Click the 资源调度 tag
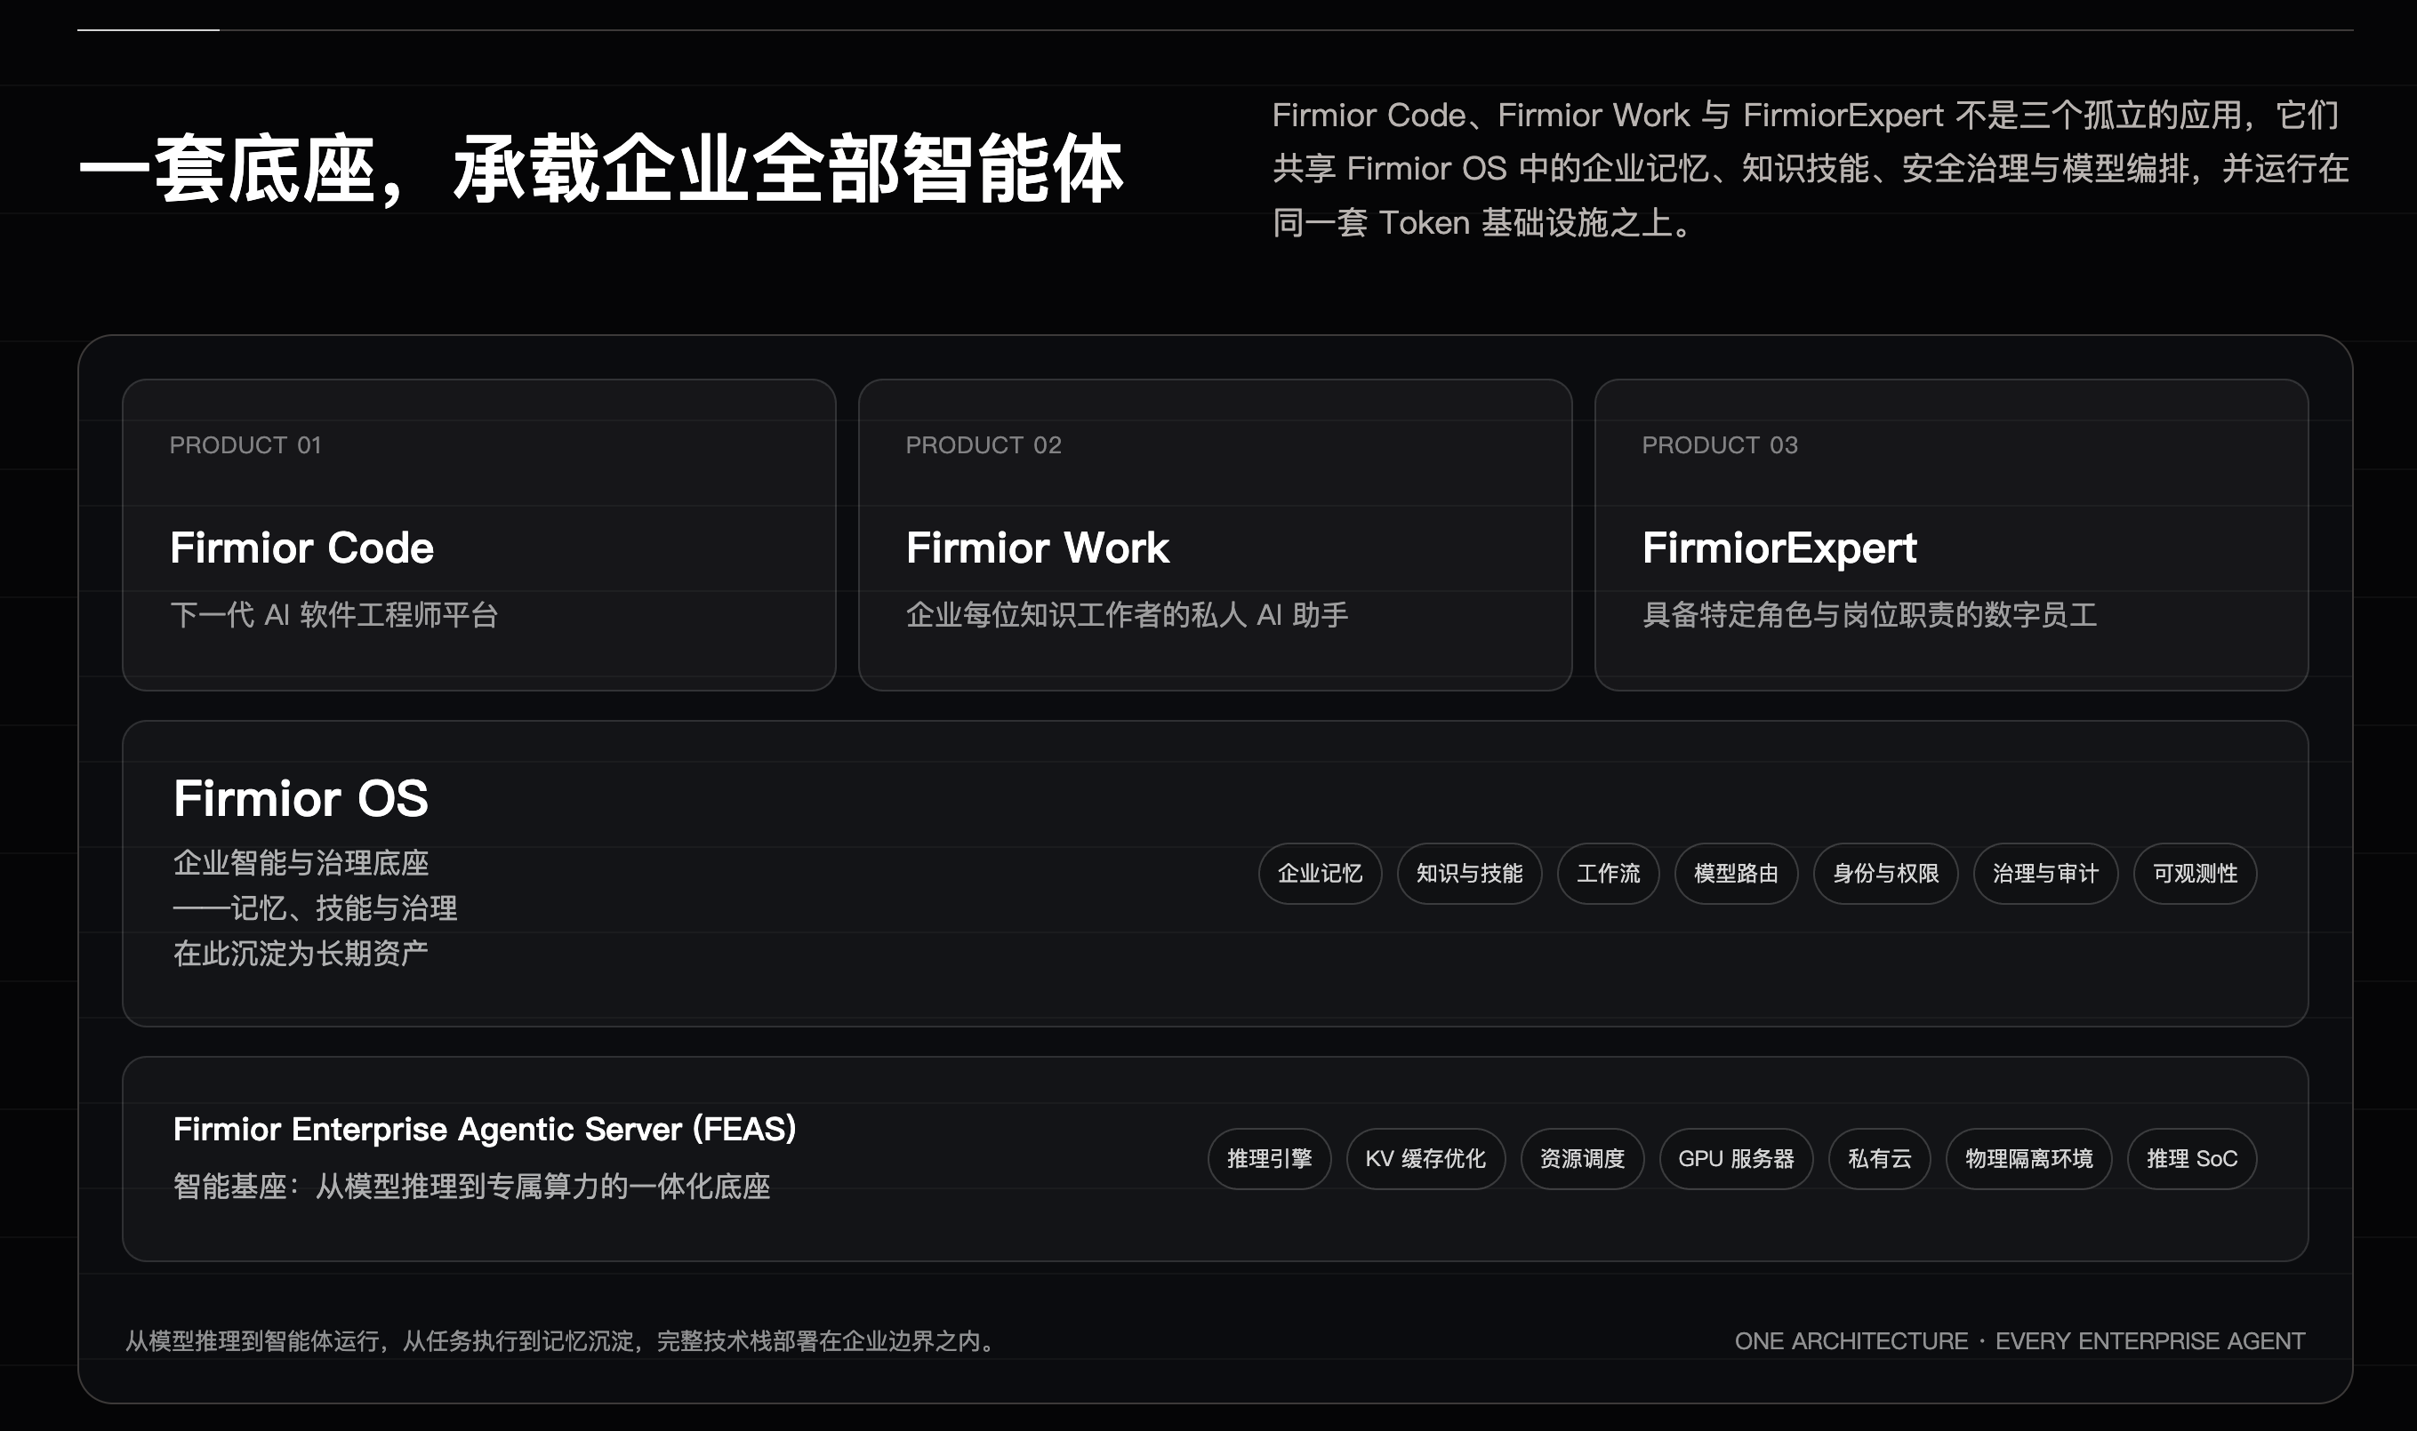The height and width of the screenshot is (1431, 2417). pyautogui.click(x=1582, y=1159)
